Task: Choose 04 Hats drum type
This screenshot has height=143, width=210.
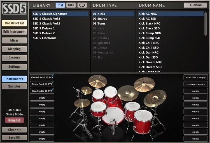Action: [x=113, y=28]
